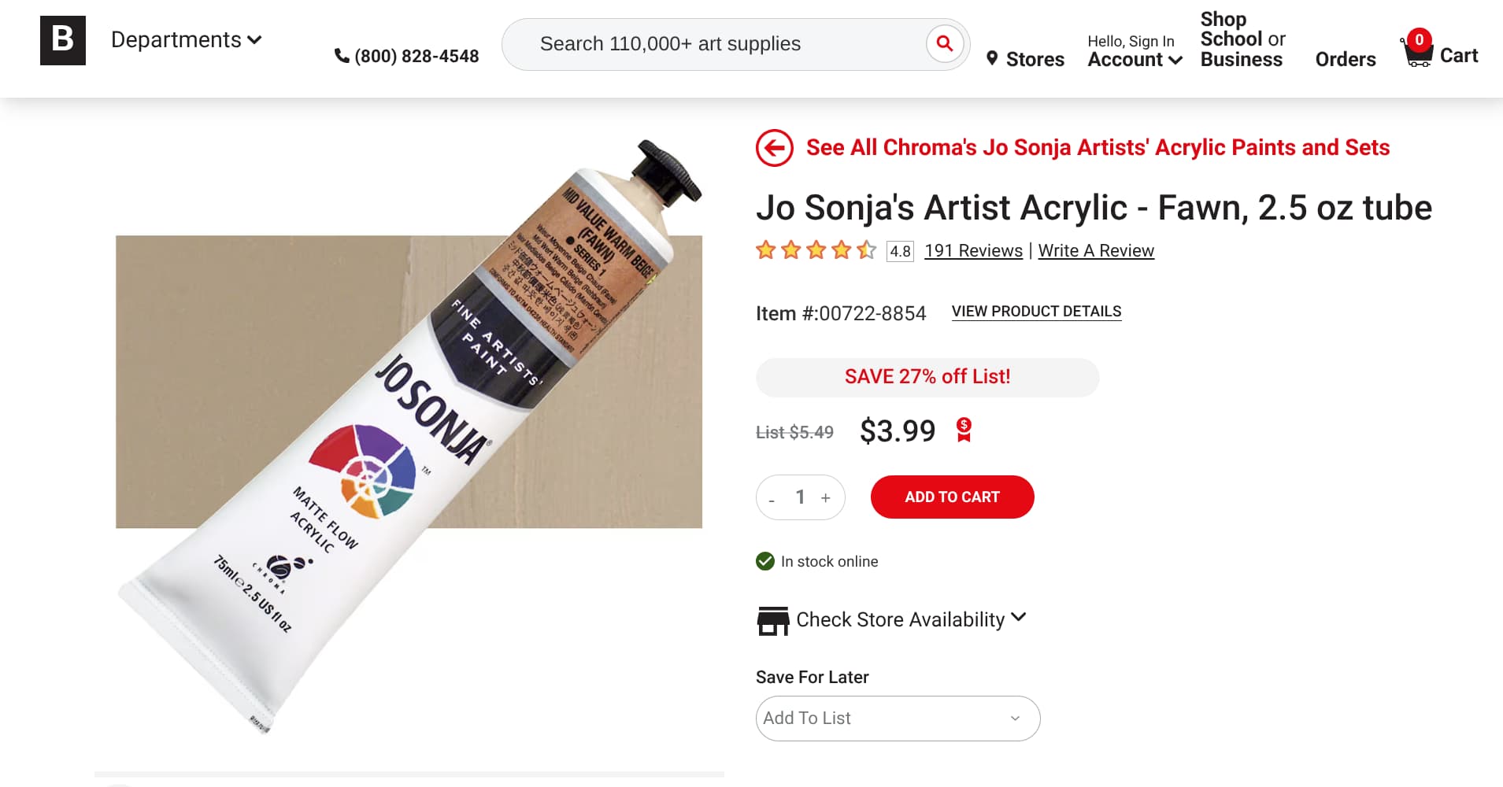This screenshot has height=787, width=1503.
Task: Expand the Account dropdown
Action: 1135,59
